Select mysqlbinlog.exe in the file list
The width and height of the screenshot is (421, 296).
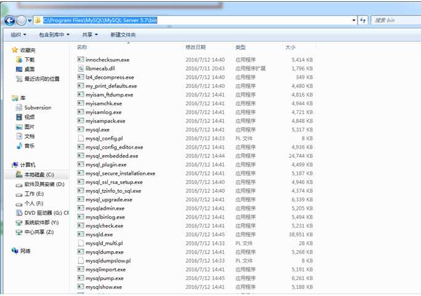(x=105, y=217)
